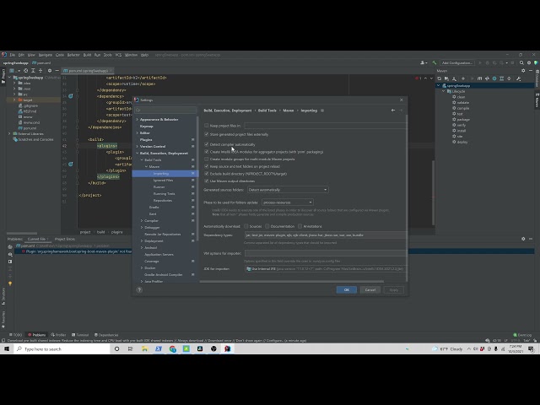Open the Build menu
540x405 pixels.
coord(87,55)
